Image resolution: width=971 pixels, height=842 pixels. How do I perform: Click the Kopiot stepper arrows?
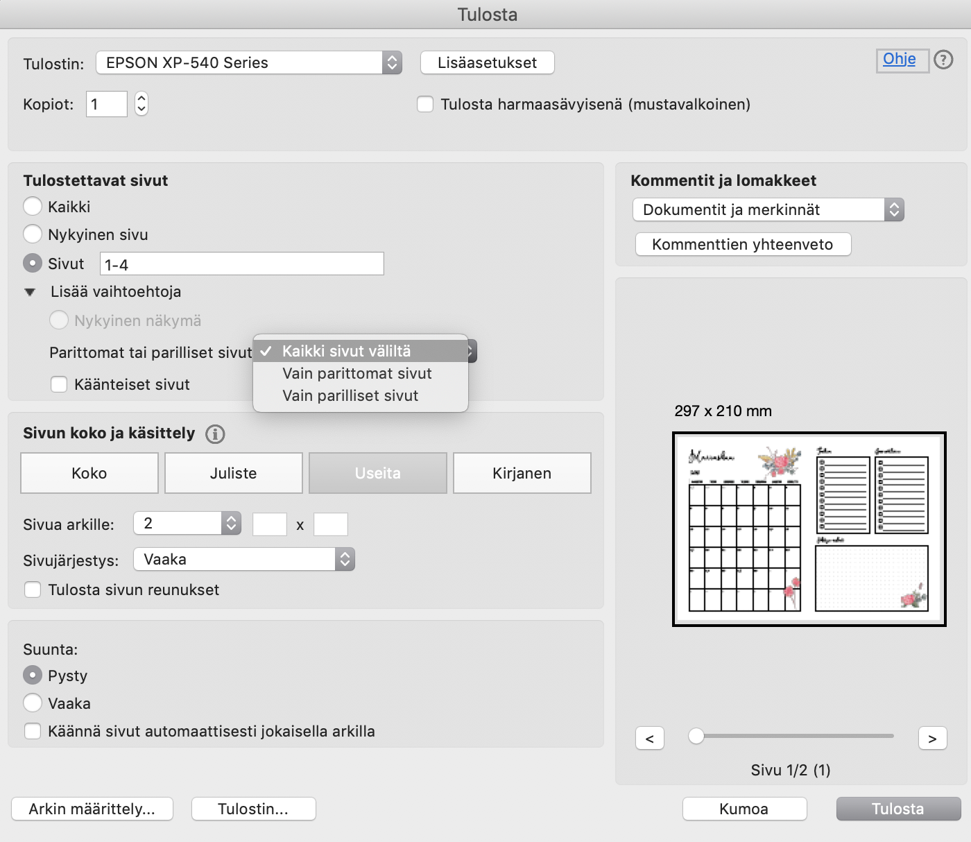click(x=141, y=104)
